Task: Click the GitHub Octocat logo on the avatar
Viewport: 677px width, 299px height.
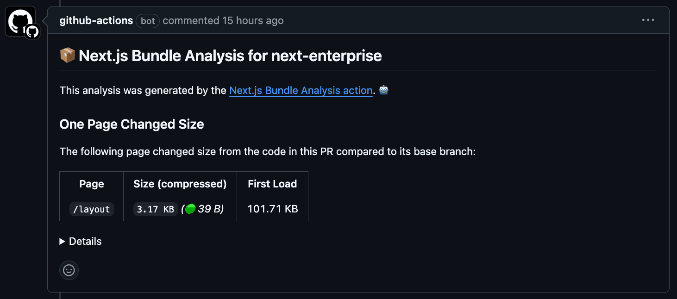Action: pos(31,32)
